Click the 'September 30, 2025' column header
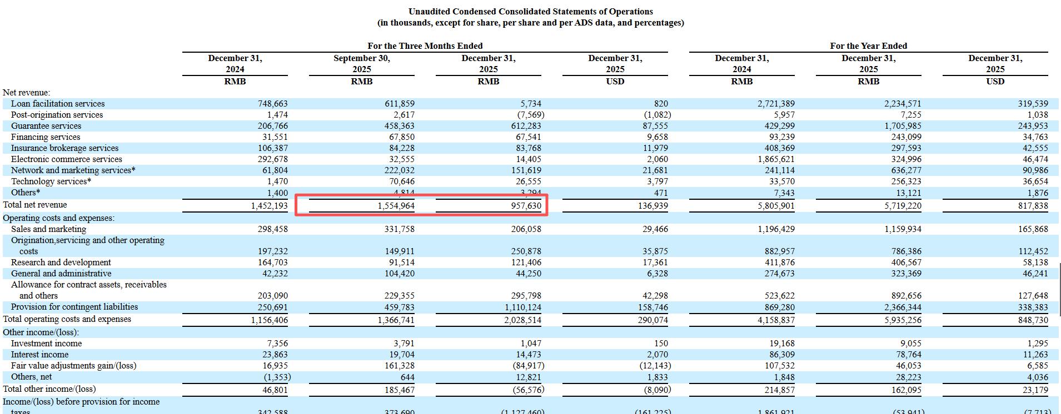The width and height of the screenshot is (1061, 414). click(x=362, y=64)
